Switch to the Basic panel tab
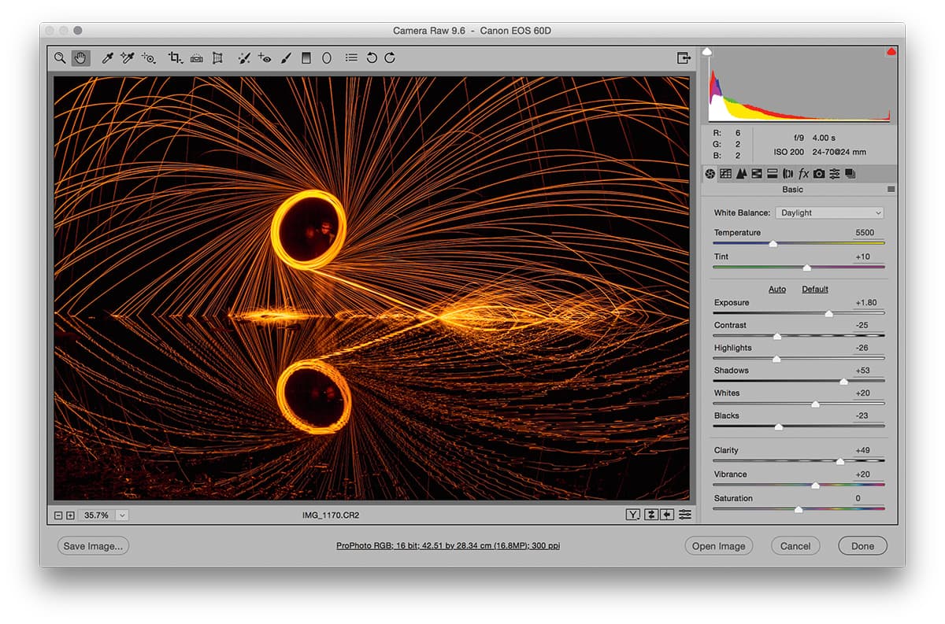 coord(710,173)
